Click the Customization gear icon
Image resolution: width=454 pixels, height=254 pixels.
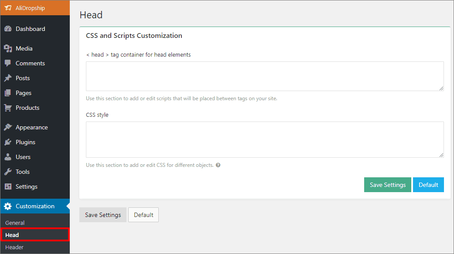pos(8,206)
